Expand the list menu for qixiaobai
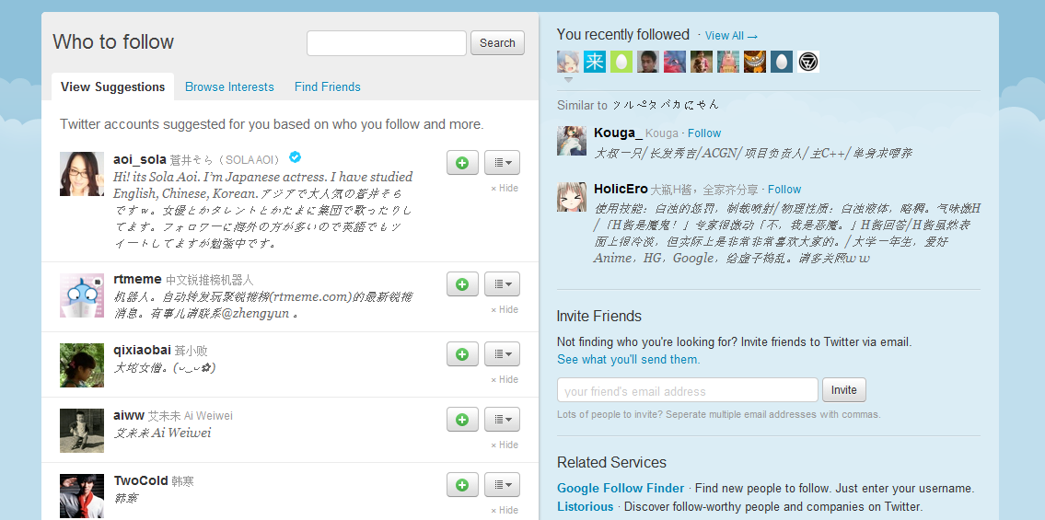Screen dimensions: 1045x520 (x=503, y=354)
